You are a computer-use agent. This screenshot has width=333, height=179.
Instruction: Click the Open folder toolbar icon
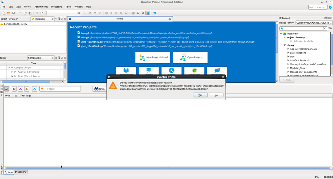point(9,13)
